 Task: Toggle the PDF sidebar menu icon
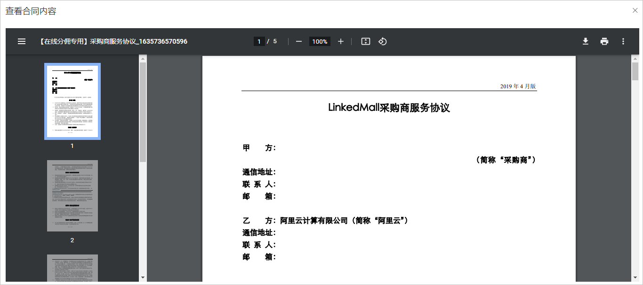click(x=22, y=41)
